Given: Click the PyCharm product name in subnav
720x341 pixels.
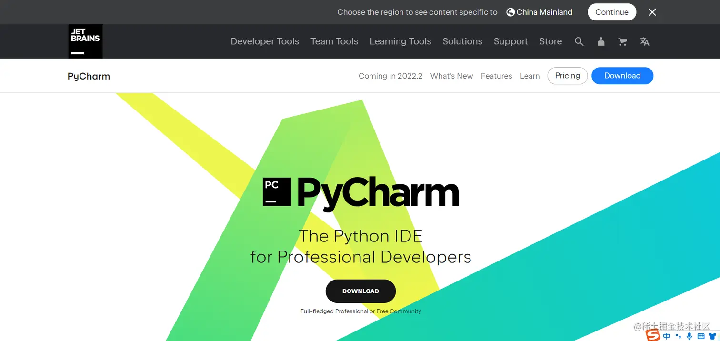Looking at the screenshot, I should 89,76.
